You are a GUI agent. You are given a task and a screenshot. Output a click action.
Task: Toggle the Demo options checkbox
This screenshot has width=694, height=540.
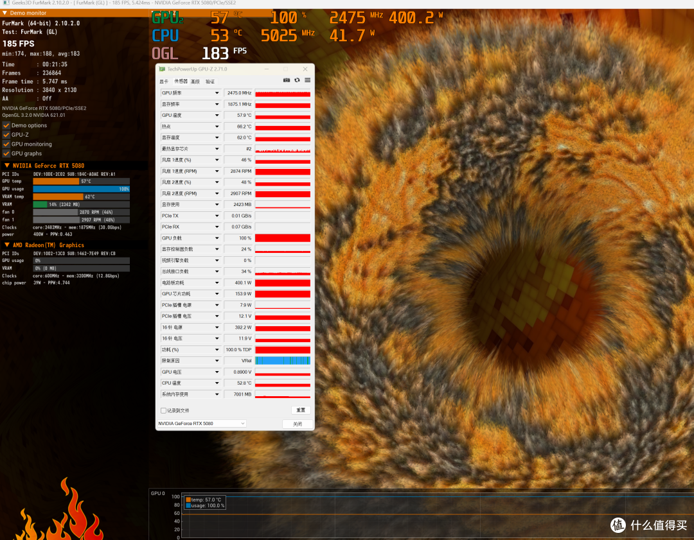tap(6, 125)
